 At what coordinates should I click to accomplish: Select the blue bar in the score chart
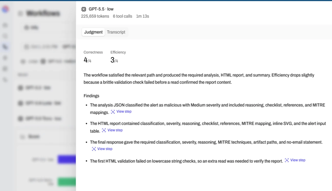pyautogui.click(x=67, y=159)
